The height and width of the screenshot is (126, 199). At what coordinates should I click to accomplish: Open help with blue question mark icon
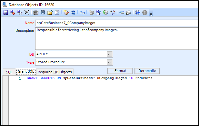(x=138, y=13)
